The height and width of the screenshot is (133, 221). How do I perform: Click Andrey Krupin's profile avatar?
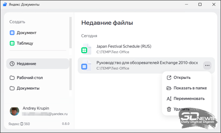pos(14,111)
